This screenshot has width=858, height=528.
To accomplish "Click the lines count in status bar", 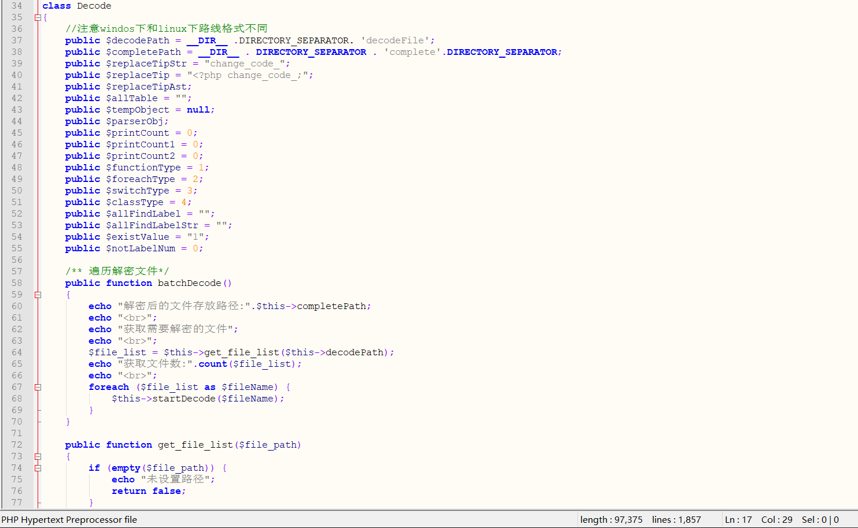I will [x=676, y=519].
